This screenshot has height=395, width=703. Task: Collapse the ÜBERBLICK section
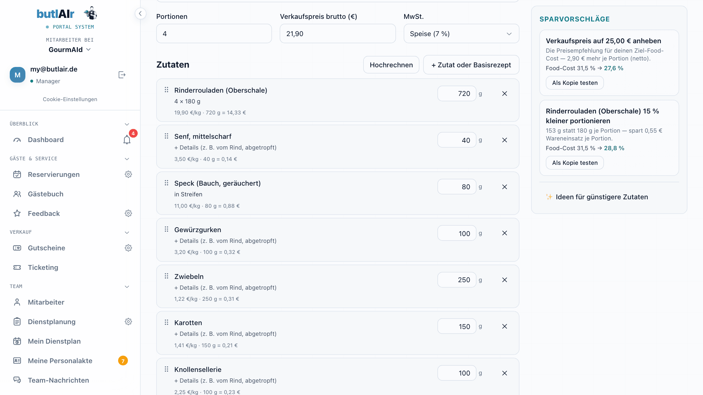(x=127, y=124)
